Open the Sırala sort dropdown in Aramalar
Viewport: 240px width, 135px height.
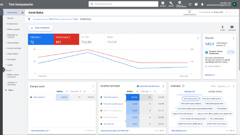pos(224,86)
